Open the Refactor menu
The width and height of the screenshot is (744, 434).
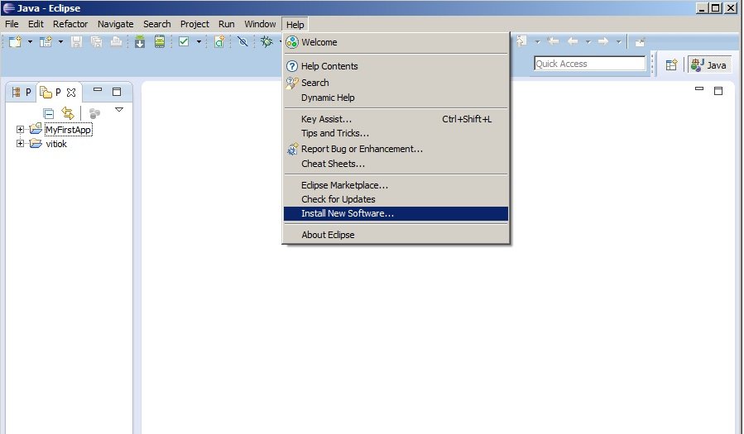[x=70, y=24]
